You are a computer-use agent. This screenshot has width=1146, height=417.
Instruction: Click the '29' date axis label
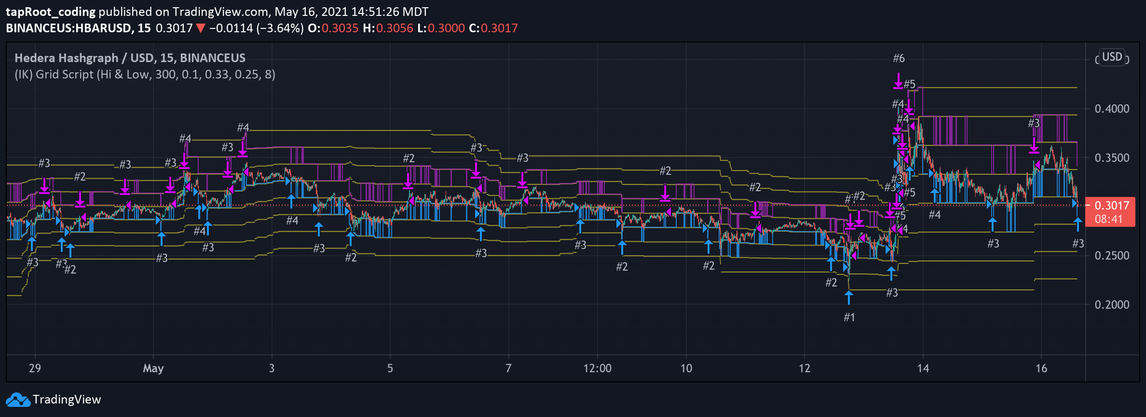pyautogui.click(x=35, y=368)
